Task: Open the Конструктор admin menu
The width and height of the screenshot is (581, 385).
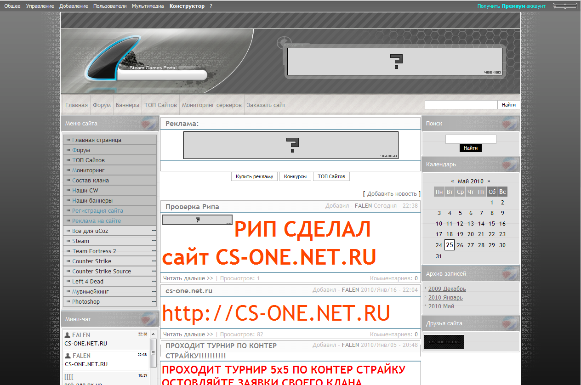Action: [187, 6]
